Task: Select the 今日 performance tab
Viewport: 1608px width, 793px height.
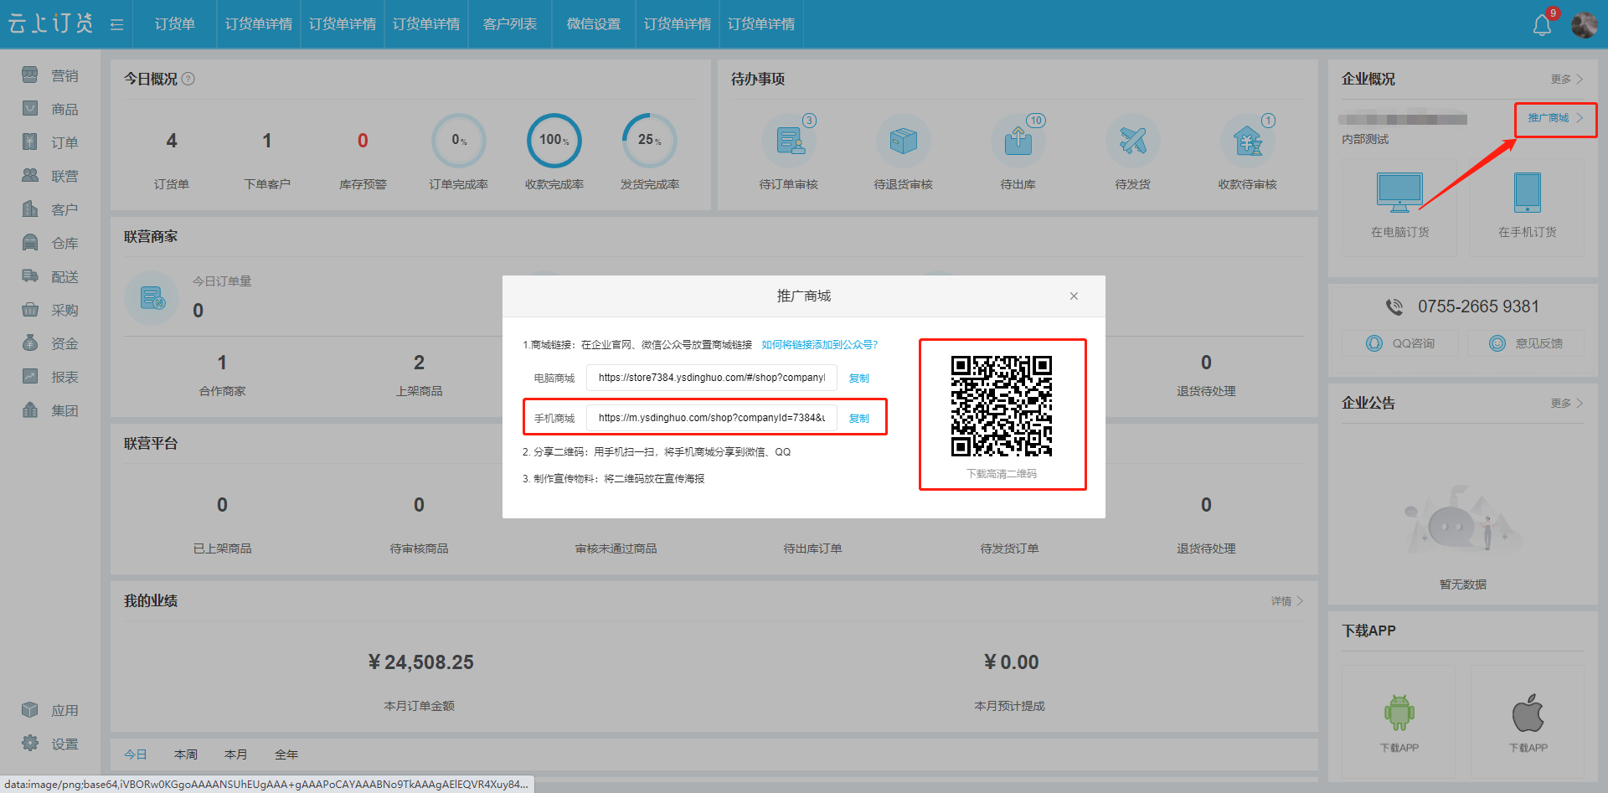Action: [136, 754]
